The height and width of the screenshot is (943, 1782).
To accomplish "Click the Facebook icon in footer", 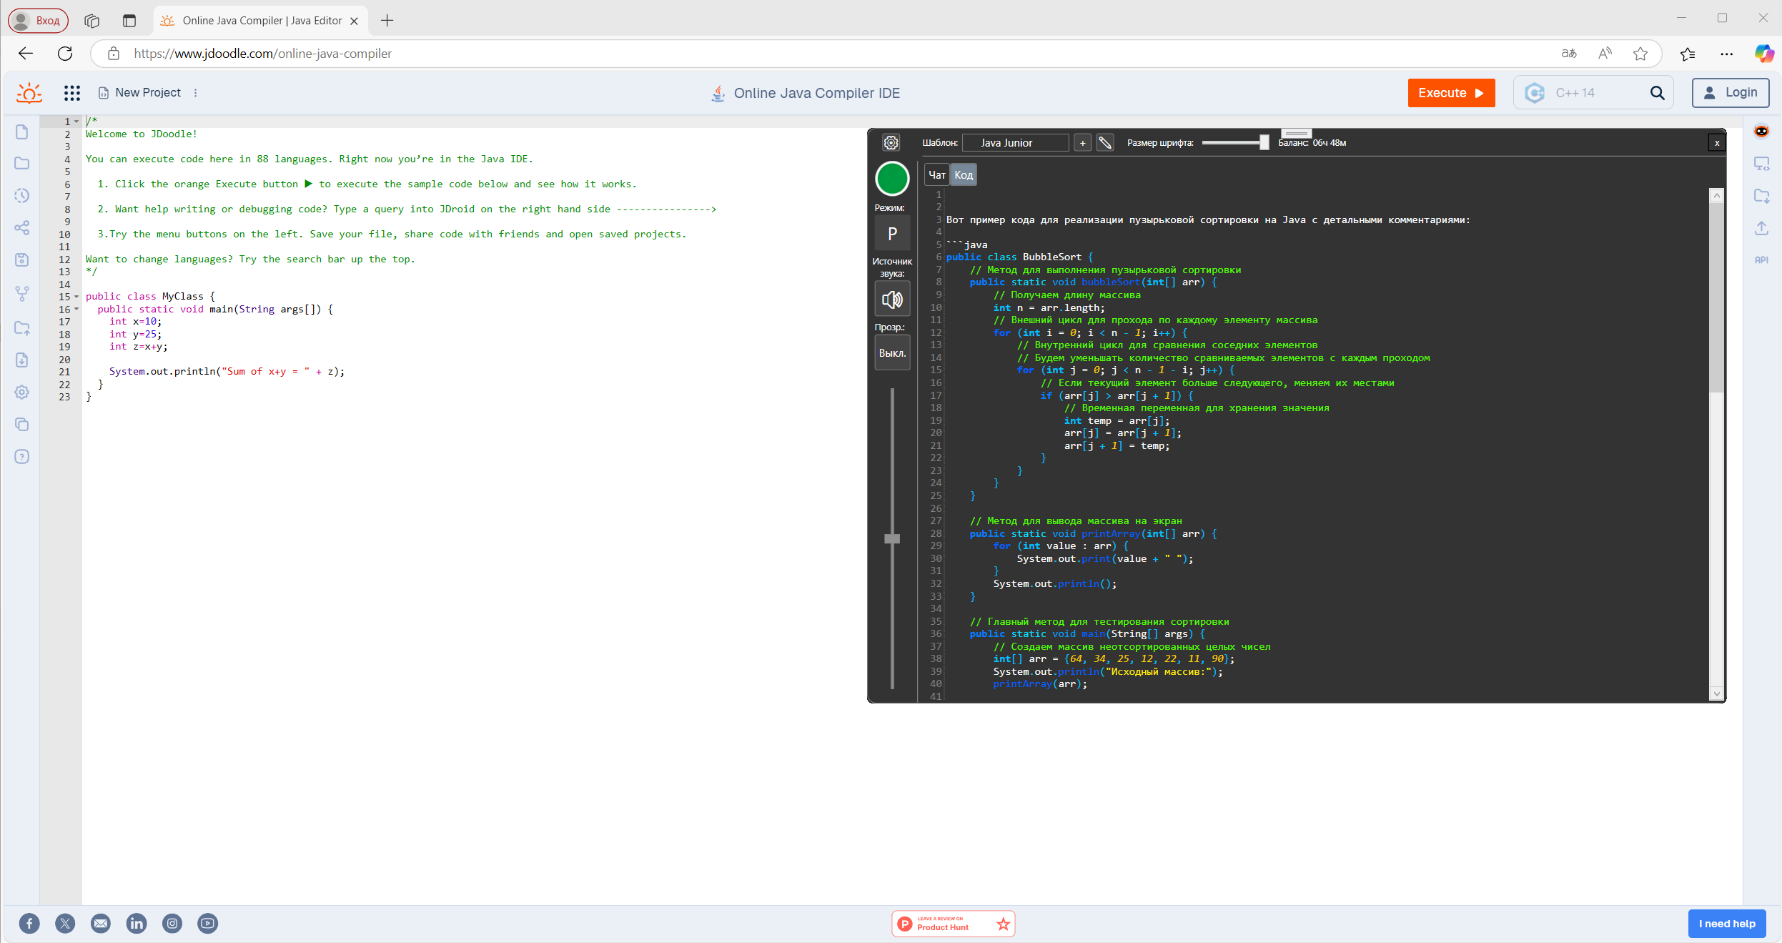I will click(x=29, y=923).
